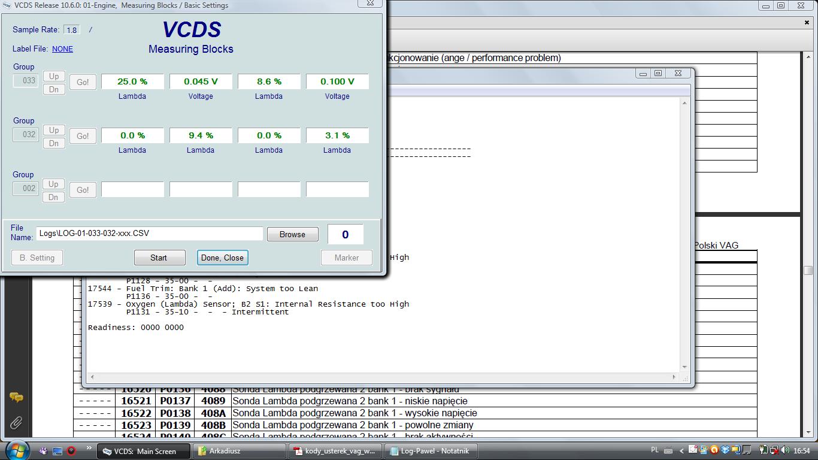Click the Dropbox tray icon

tap(725, 450)
